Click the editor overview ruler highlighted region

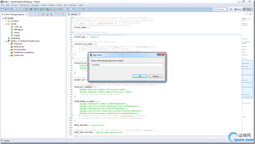[247, 79]
